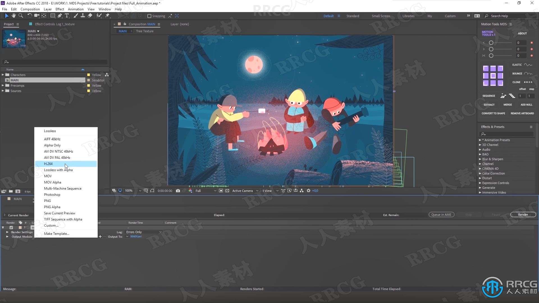The width and height of the screenshot is (539, 303).
Task: Toggle mask and shape path visibility
Action: click(x=152, y=191)
